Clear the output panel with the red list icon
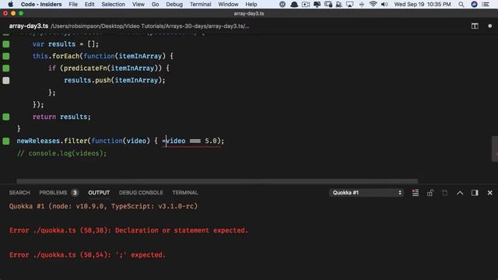This screenshot has width=498, height=280. [x=415, y=193]
